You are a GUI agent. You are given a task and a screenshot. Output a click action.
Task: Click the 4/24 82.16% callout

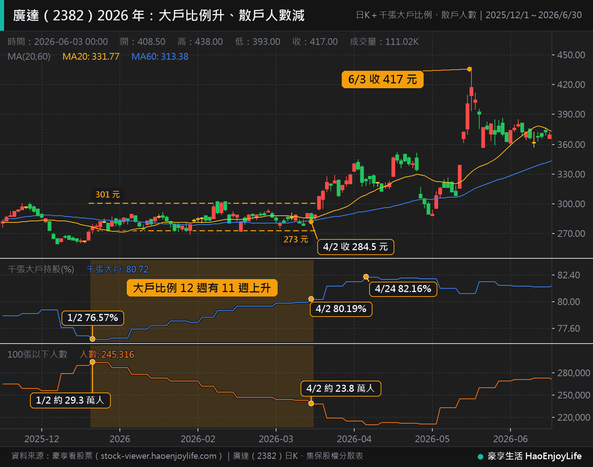403,289
